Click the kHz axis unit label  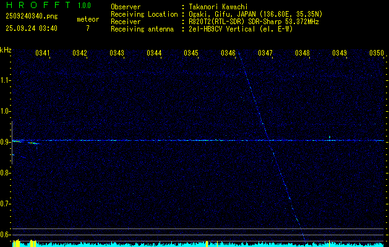click(x=6, y=50)
